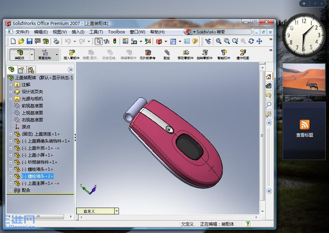The height and width of the screenshot is (233, 329).
Task: Select 上盖主屏<1> tree item
Action: click(x=40, y=183)
